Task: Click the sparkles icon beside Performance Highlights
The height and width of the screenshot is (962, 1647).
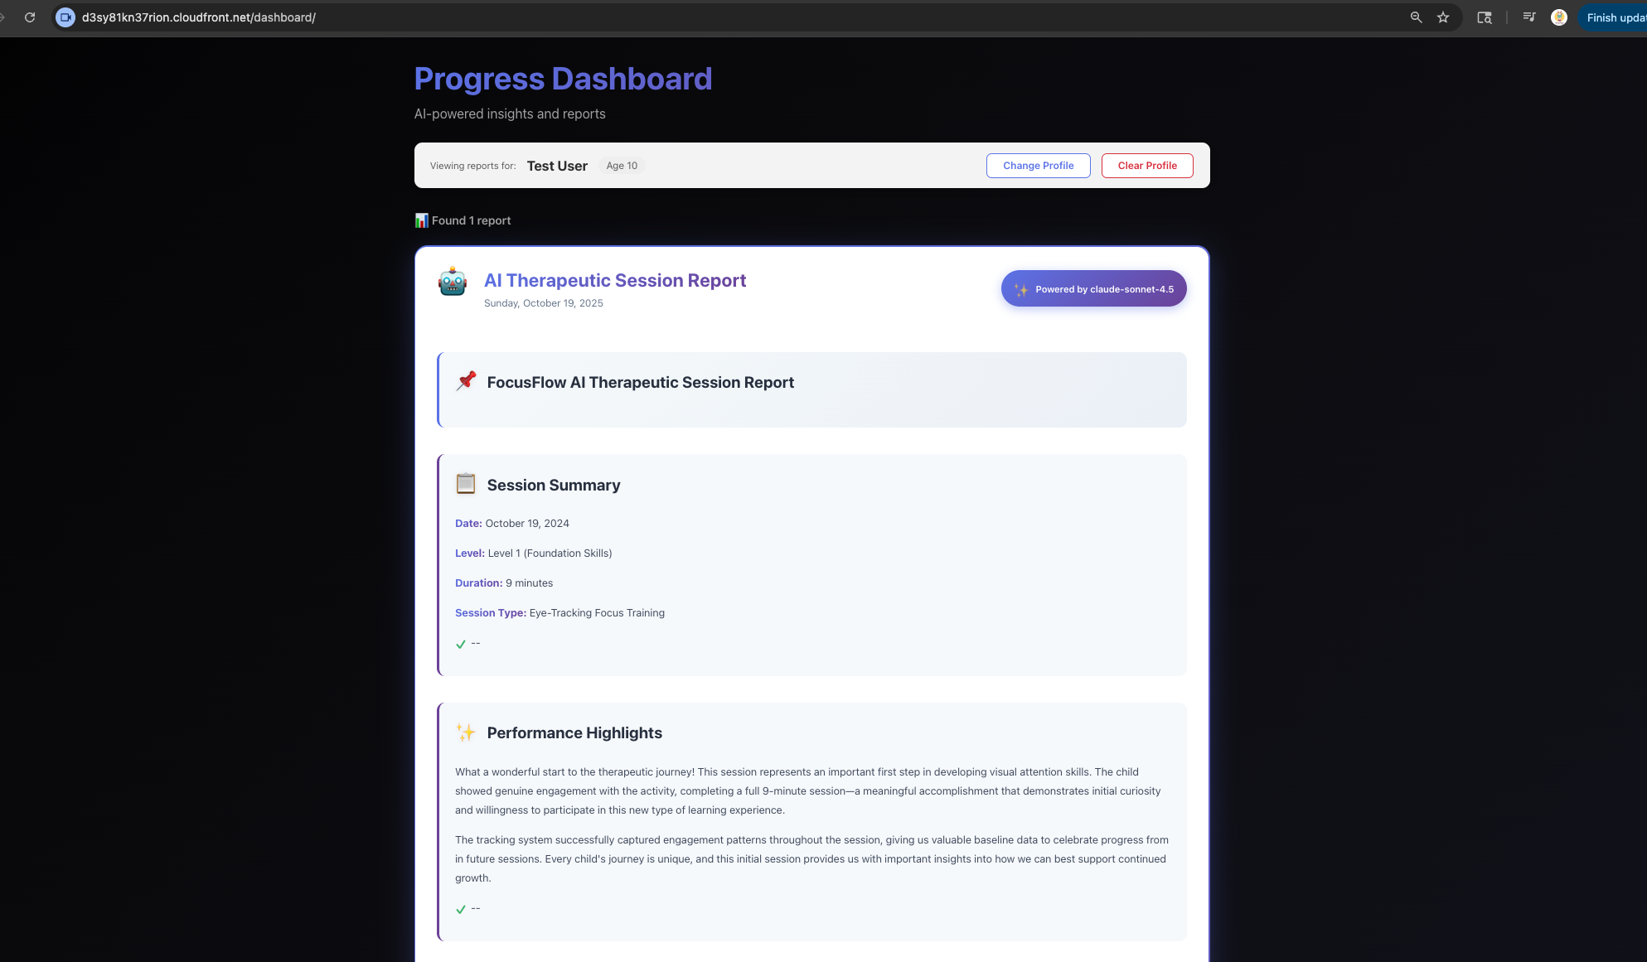Action: click(466, 732)
